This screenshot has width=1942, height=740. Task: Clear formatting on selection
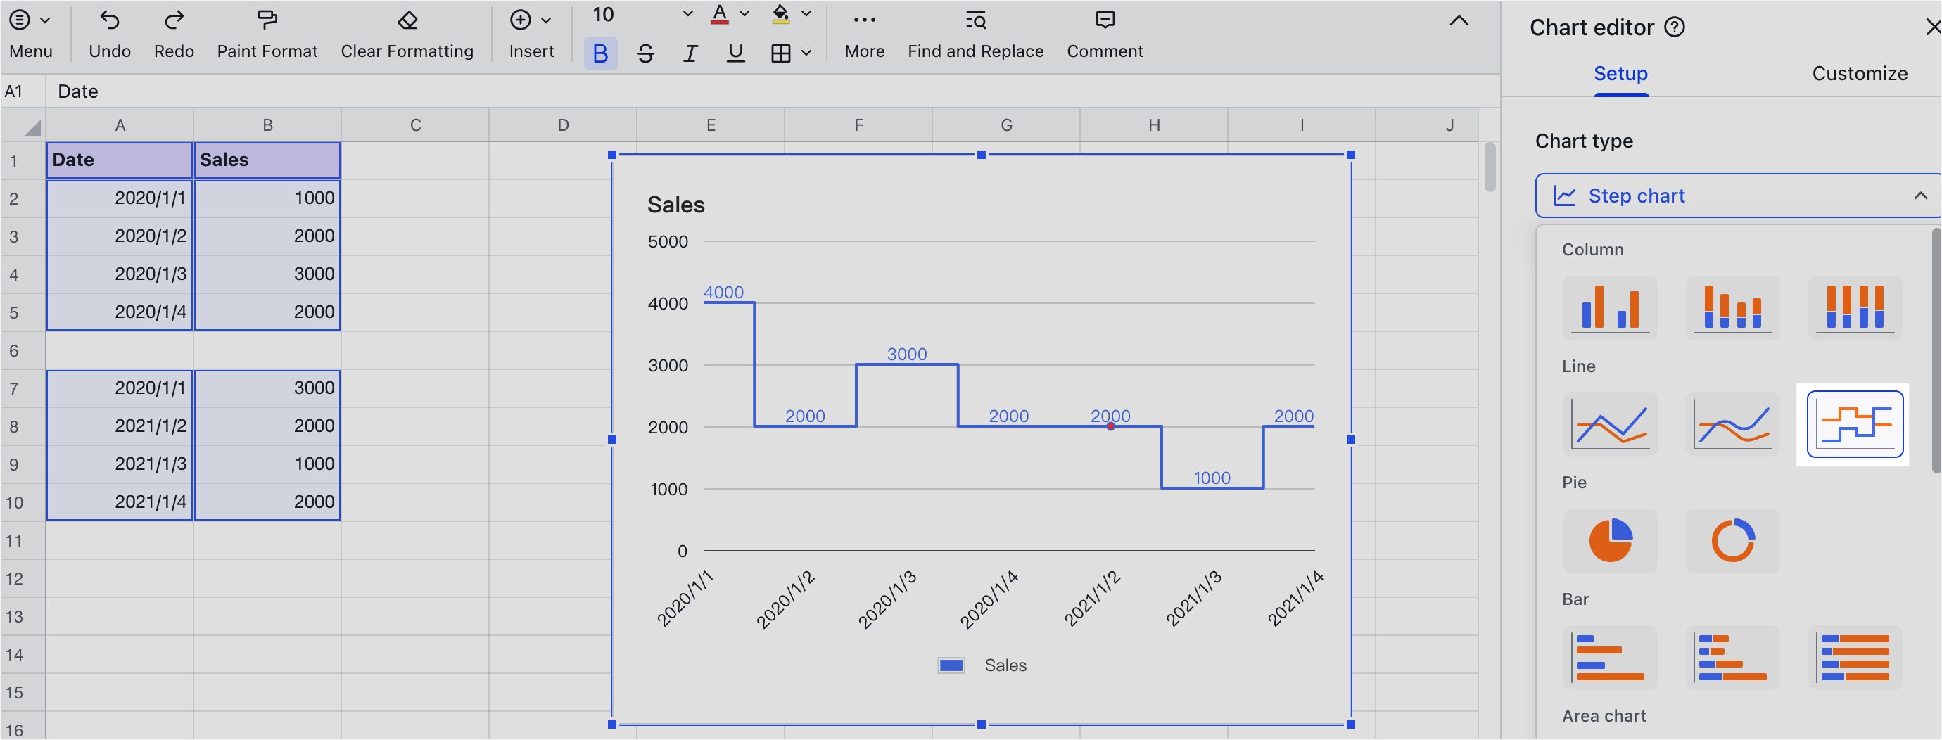tap(407, 34)
